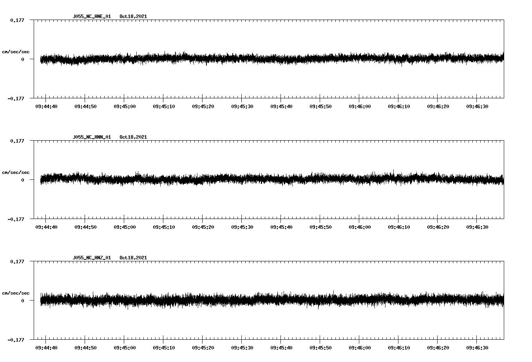Click the 09:46:10 time label under the HNE plot
This screenshot has height=362, width=532.
click(399, 106)
